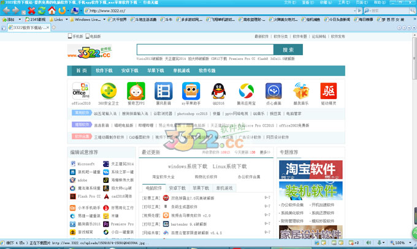Switch to the 苹果下载 tab in 最近更新
The width and height of the screenshot is (417, 249).
[201, 188]
